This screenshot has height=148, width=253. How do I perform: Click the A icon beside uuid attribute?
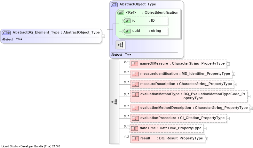(x=127, y=31)
